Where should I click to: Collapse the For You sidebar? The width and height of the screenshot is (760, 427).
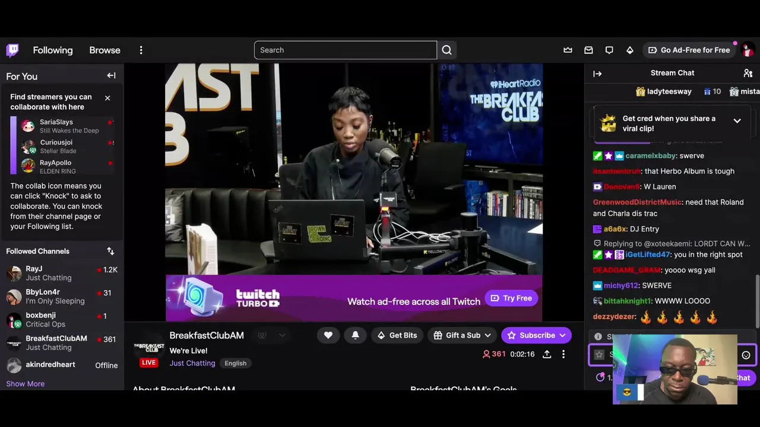pyautogui.click(x=111, y=76)
